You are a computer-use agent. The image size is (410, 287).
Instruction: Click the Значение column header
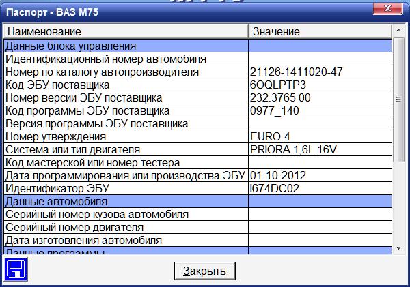click(x=320, y=31)
